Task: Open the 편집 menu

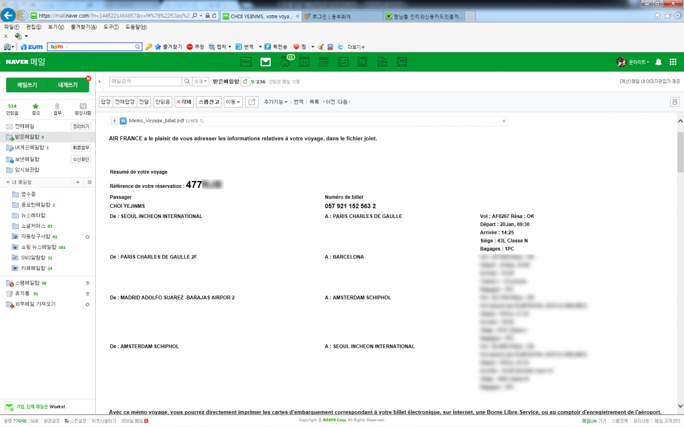Action: tap(34, 27)
